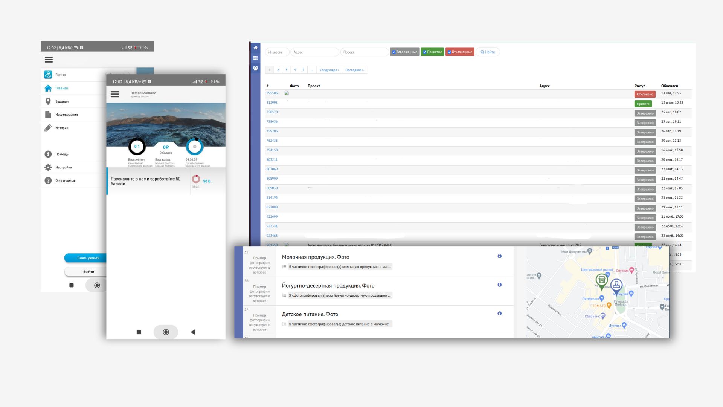Tap the Android back triangle button
The height and width of the screenshot is (407, 723).
pos(193,332)
